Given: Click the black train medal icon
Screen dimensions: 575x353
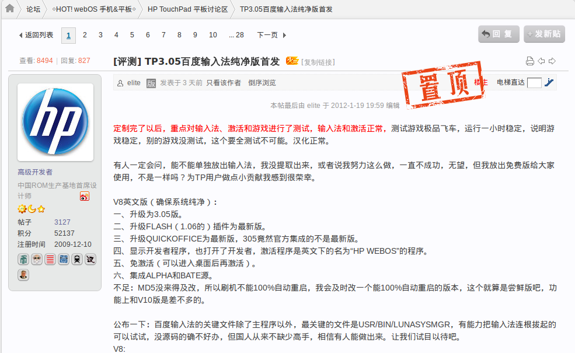Looking at the screenshot, I should click(77, 260).
